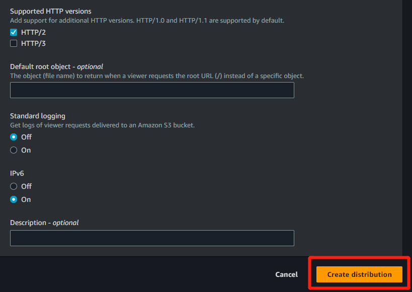
Task: Enable the HTTP/3 checkbox
Action: [x=14, y=43]
